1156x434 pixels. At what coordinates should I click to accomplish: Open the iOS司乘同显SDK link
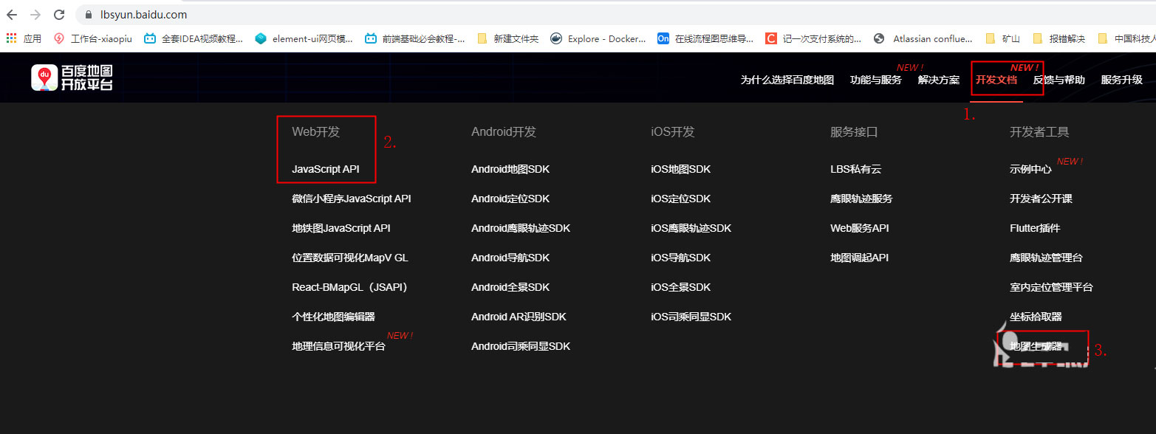pyautogui.click(x=691, y=317)
